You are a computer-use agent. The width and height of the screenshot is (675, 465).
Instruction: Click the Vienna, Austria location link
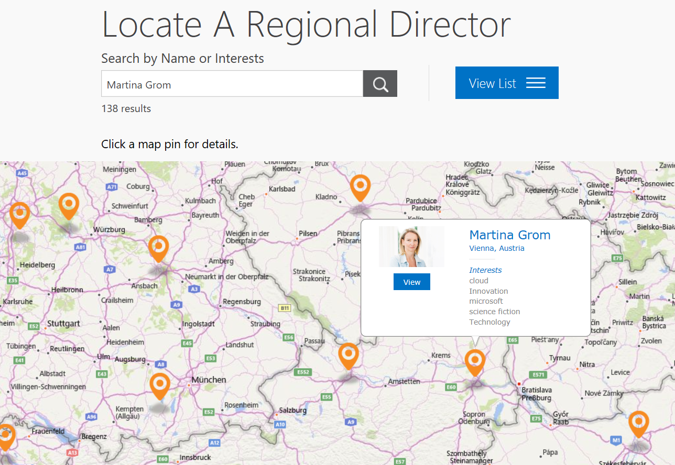(x=496, y=248)
